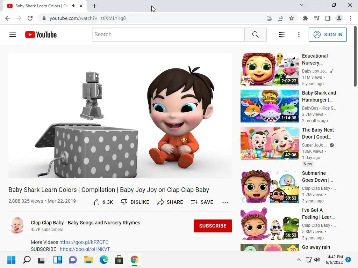The width and height of the screenshot is (358, 268).
Task: Go to YouTube home via logo
Action: click(41, 35)
